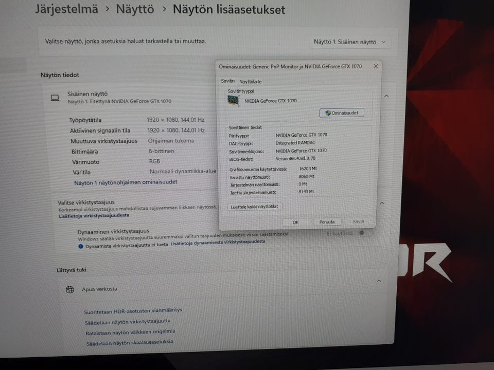Click the Sisäinen näyttö title in card
494x370 pixels.
point(87,94)
